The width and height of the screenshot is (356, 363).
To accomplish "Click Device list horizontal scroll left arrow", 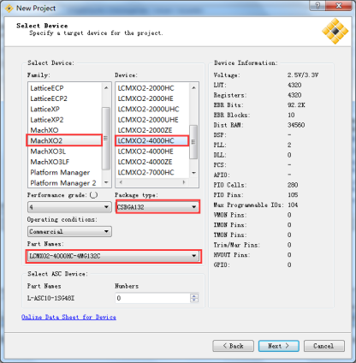I will 121,182.
